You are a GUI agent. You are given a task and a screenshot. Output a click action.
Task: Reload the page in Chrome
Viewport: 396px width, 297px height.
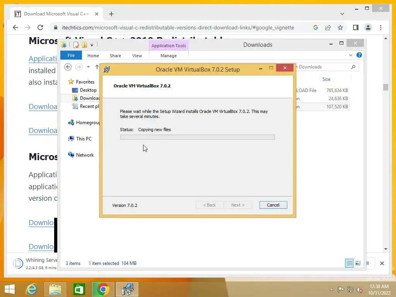click(x=40, y=27)
